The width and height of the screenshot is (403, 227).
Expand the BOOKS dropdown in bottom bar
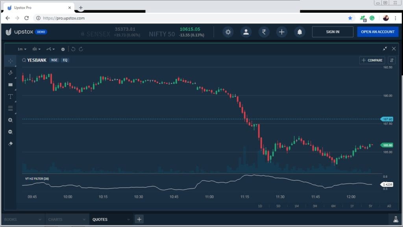point(24,219)
